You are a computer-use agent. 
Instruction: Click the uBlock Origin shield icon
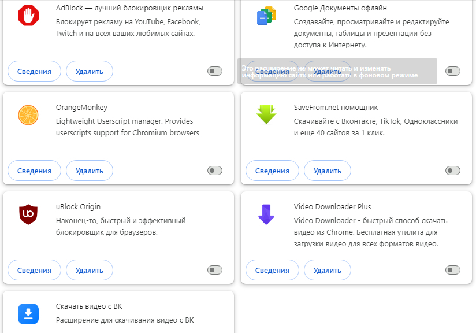click(x=28, y=214)
